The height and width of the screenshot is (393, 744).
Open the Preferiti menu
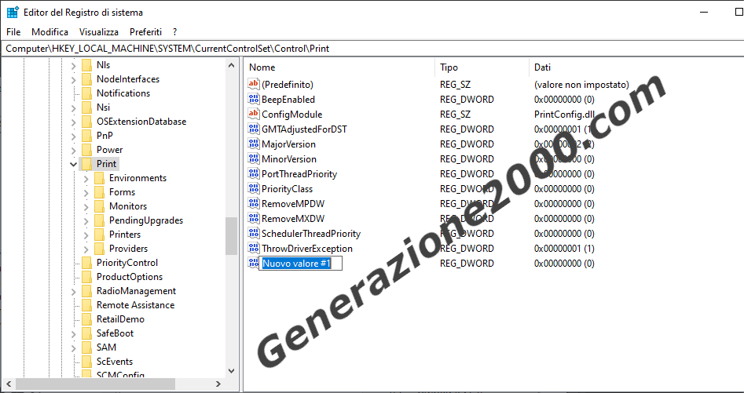pyautogui.click(x=145, y=31)
